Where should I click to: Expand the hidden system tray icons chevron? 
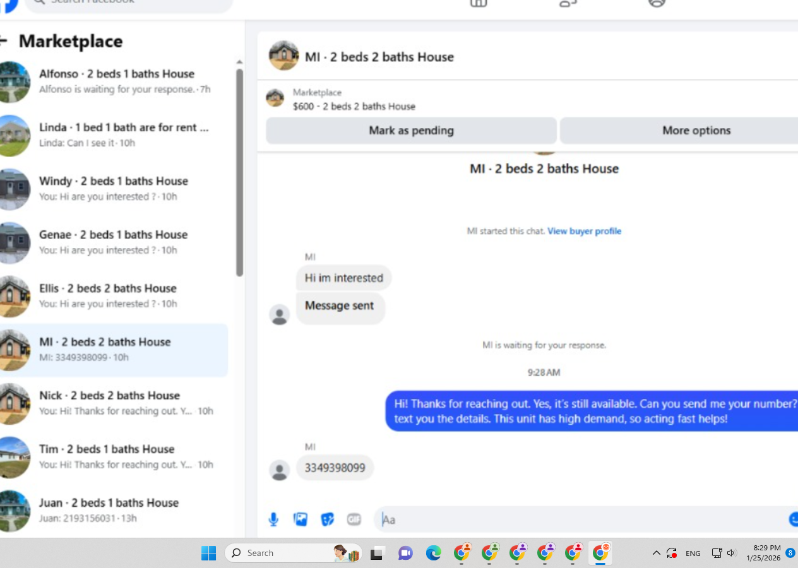[x=656, y=553]
